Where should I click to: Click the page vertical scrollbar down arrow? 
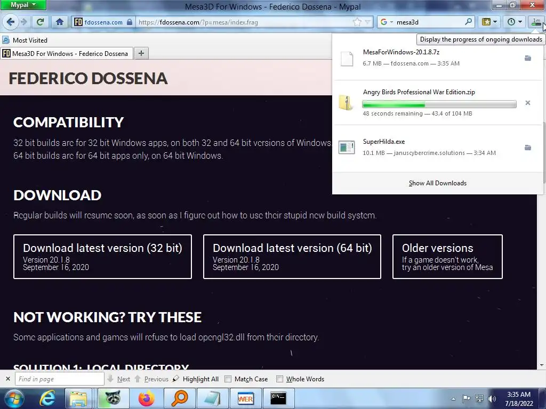click(542, 365)
